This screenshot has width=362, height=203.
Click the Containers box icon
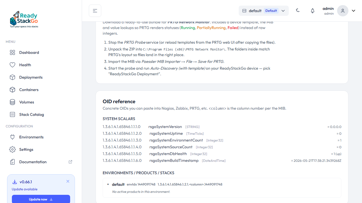(12, 90)
